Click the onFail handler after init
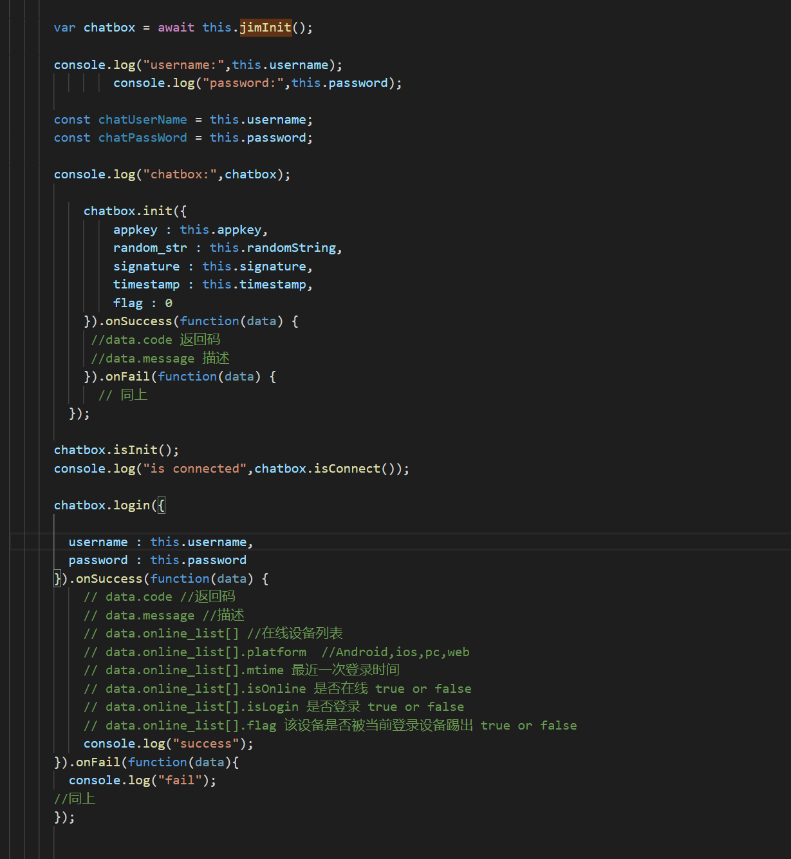Image resolution: width=791 pixels, height=859 pixels. [127, 377]
